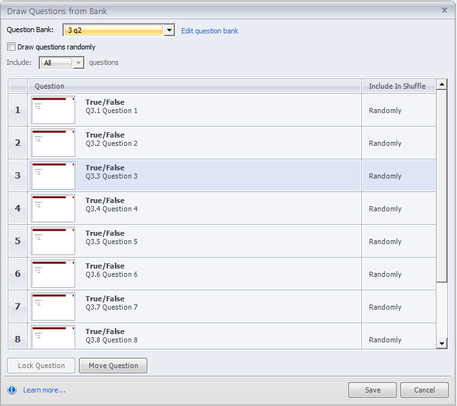The image size is (457, 406).
Task: Sort by the Question column header
Action: coord(49,86)
